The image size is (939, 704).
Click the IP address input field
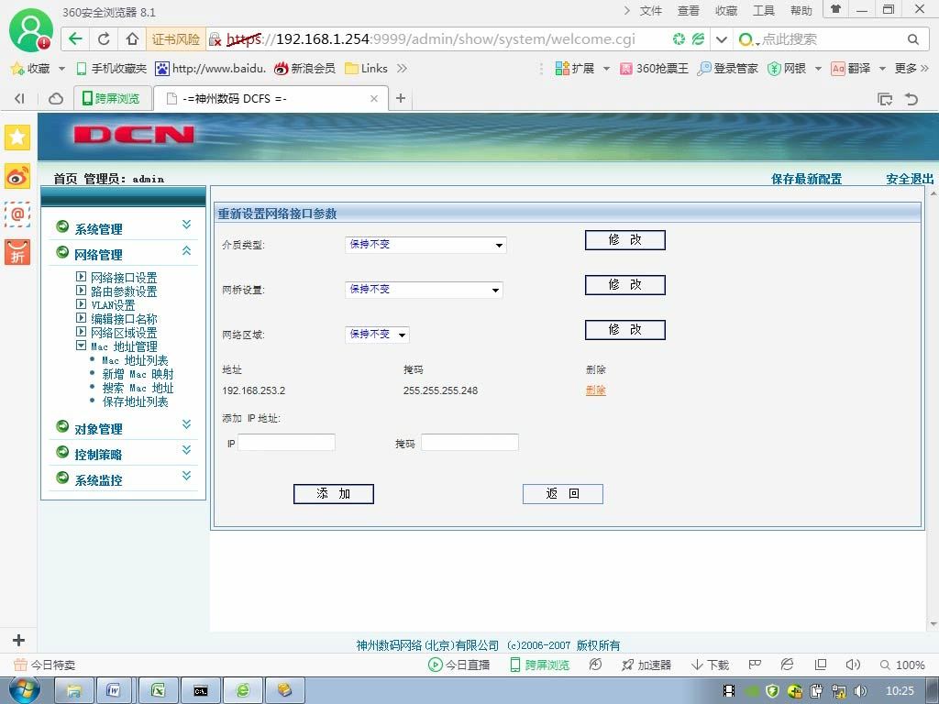pos(286,443)
